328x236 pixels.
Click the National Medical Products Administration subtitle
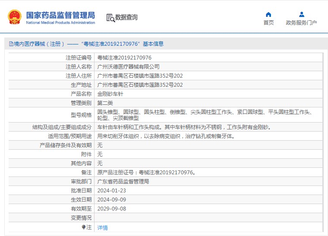pos(60,23)
